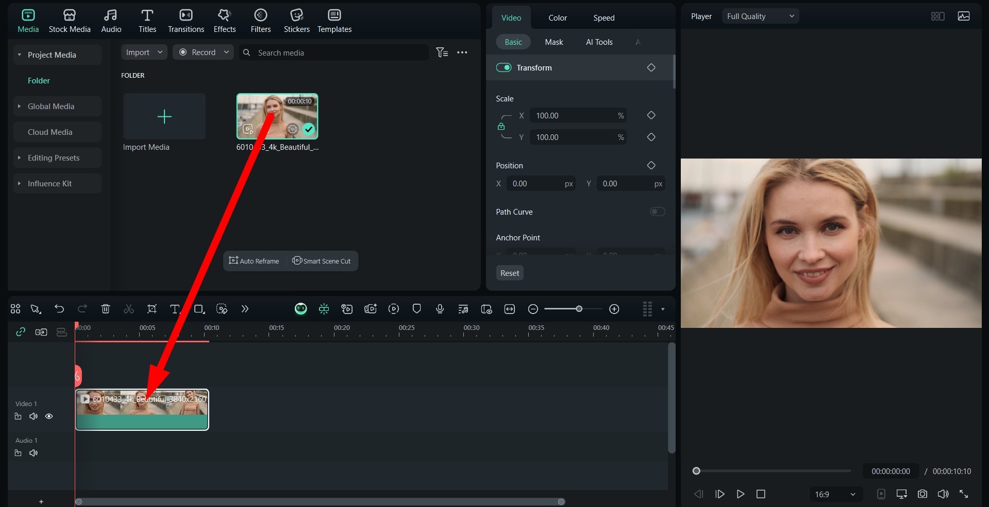Open the Filters tab
Image resolution: width=989 pixels, height=507 pixels.
point(261,21)
